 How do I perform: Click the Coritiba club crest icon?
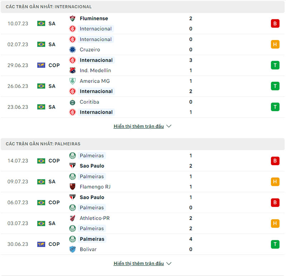(73, 102)
